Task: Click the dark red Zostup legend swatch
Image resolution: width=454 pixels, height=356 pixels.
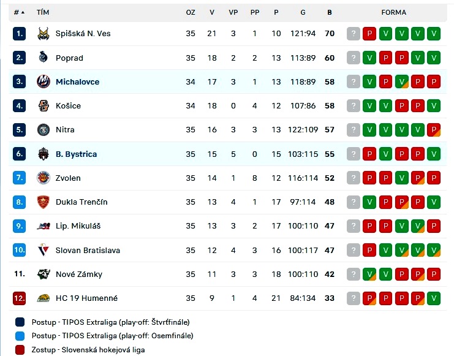Action: point(20,350)
